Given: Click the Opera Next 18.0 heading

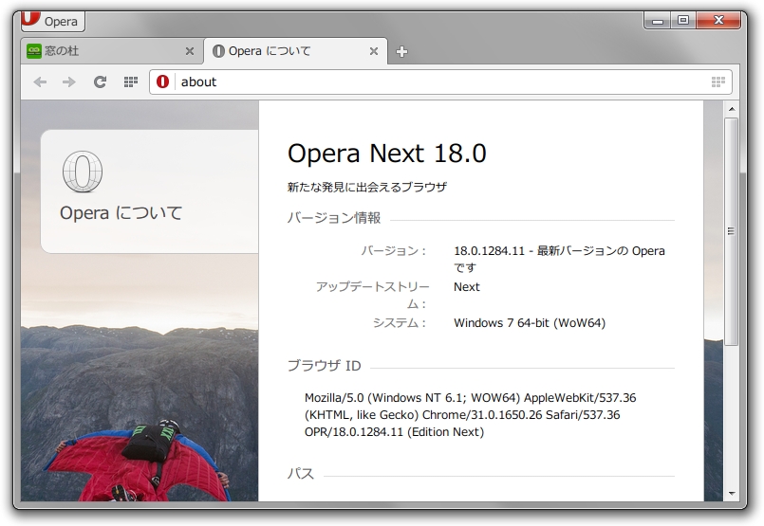Looking at the screenshot, I should [387, 154].
